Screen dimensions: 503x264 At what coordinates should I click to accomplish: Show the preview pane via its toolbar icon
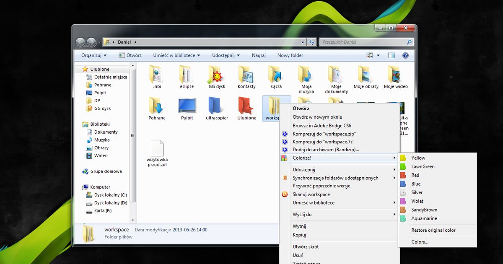(x=391, y=55)
